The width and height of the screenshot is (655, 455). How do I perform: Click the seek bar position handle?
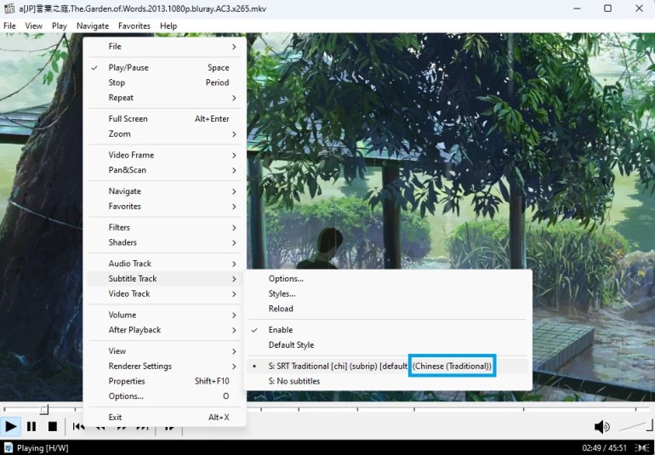coord(44,409)
